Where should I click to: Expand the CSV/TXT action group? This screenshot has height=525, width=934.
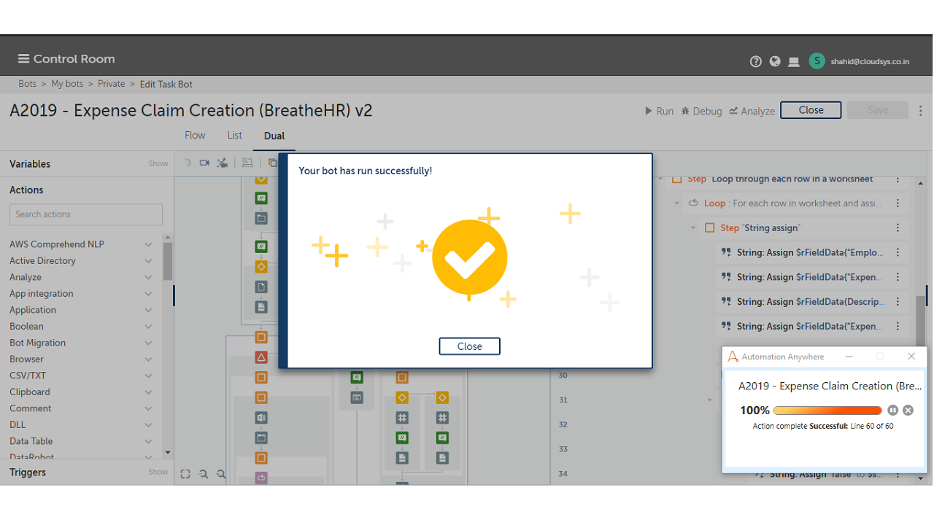pos(148,376)
